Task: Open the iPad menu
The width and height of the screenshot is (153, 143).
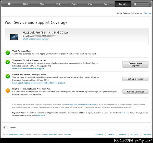Action: click(90, 4)
